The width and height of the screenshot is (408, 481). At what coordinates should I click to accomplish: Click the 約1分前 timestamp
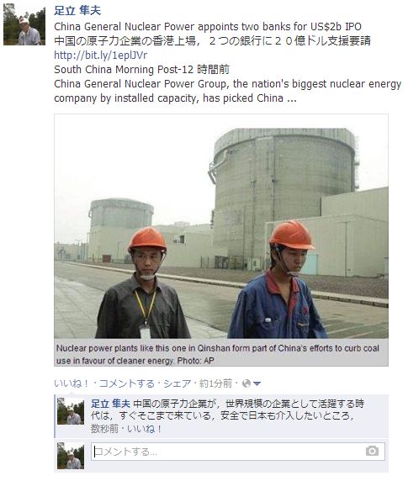pos(215,383)
